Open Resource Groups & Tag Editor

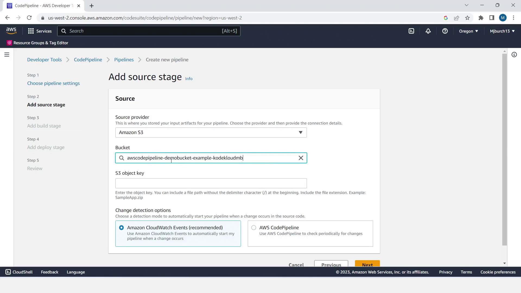37,43
